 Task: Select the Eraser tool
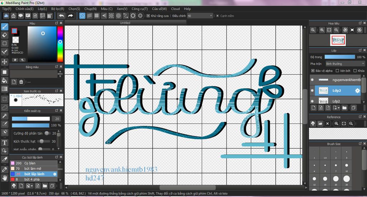pyautogui.click(x=4, y=35)
